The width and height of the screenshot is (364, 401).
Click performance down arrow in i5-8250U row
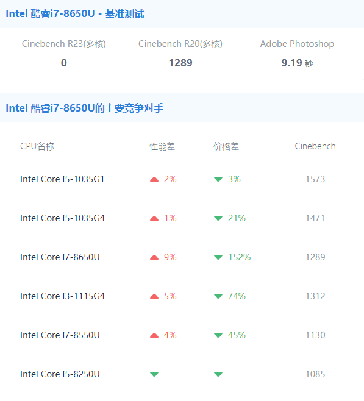pos(154,374)
